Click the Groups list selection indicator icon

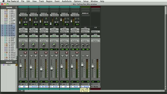coord(16,65)
